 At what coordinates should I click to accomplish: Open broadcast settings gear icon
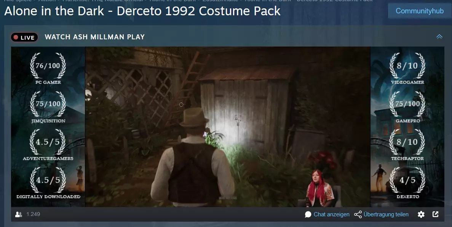click(421, 214)
